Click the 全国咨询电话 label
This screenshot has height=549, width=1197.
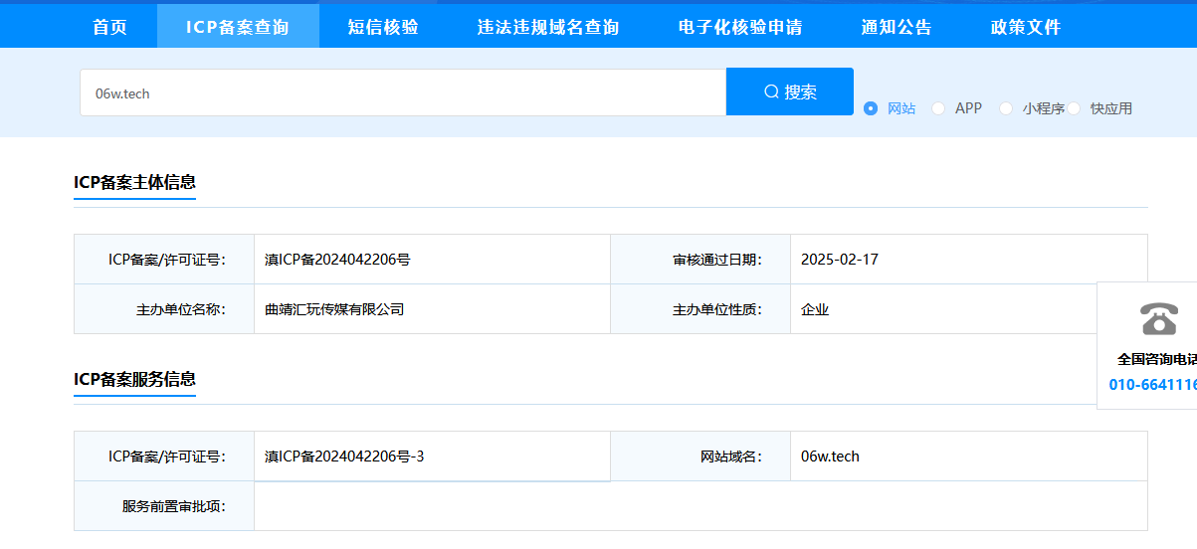[x=1157, y=359]
